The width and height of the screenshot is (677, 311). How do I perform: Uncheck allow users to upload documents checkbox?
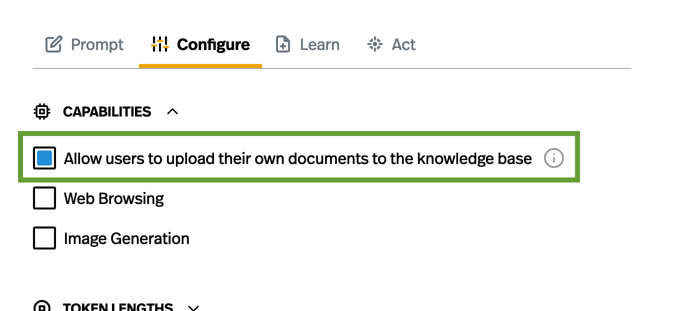[x=44, y=158]
